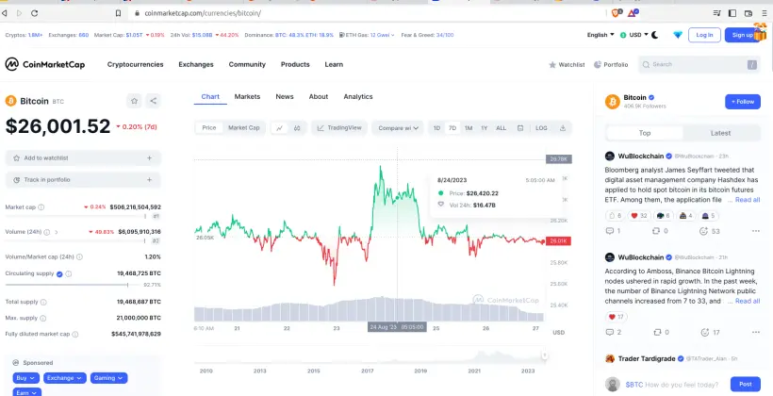Open the ETH Gas 12 Gwei dropdown

(367, 35)
